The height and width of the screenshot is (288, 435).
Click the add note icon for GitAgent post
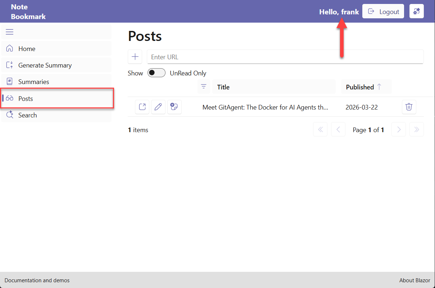pyautogui.click(x=174, y=107)
